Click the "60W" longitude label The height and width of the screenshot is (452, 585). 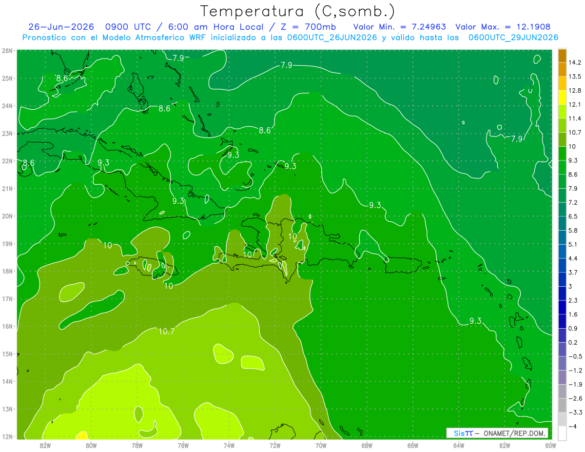(550, 445)
